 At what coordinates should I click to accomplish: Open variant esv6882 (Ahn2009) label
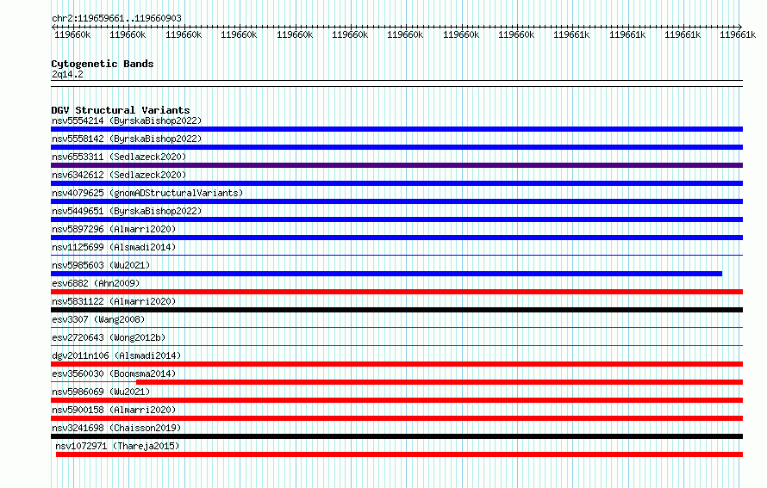tap(96, 283)
